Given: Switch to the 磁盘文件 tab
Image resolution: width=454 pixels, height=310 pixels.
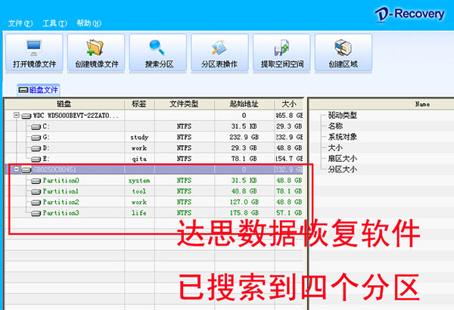Looking at the screenshot, I should tap(39, 90).
